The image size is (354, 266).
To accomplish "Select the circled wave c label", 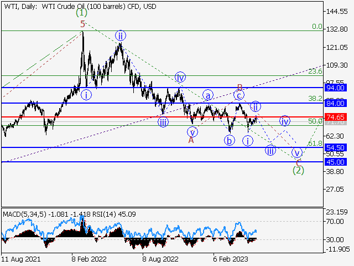I will pos(238,95).
